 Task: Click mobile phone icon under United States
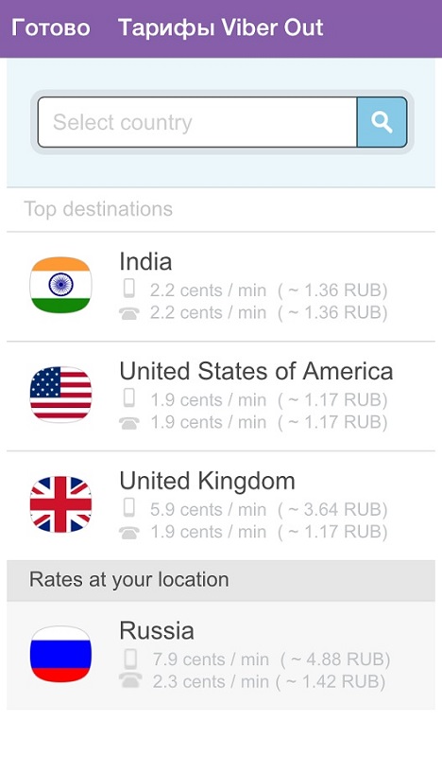click(x=128, y=397)
